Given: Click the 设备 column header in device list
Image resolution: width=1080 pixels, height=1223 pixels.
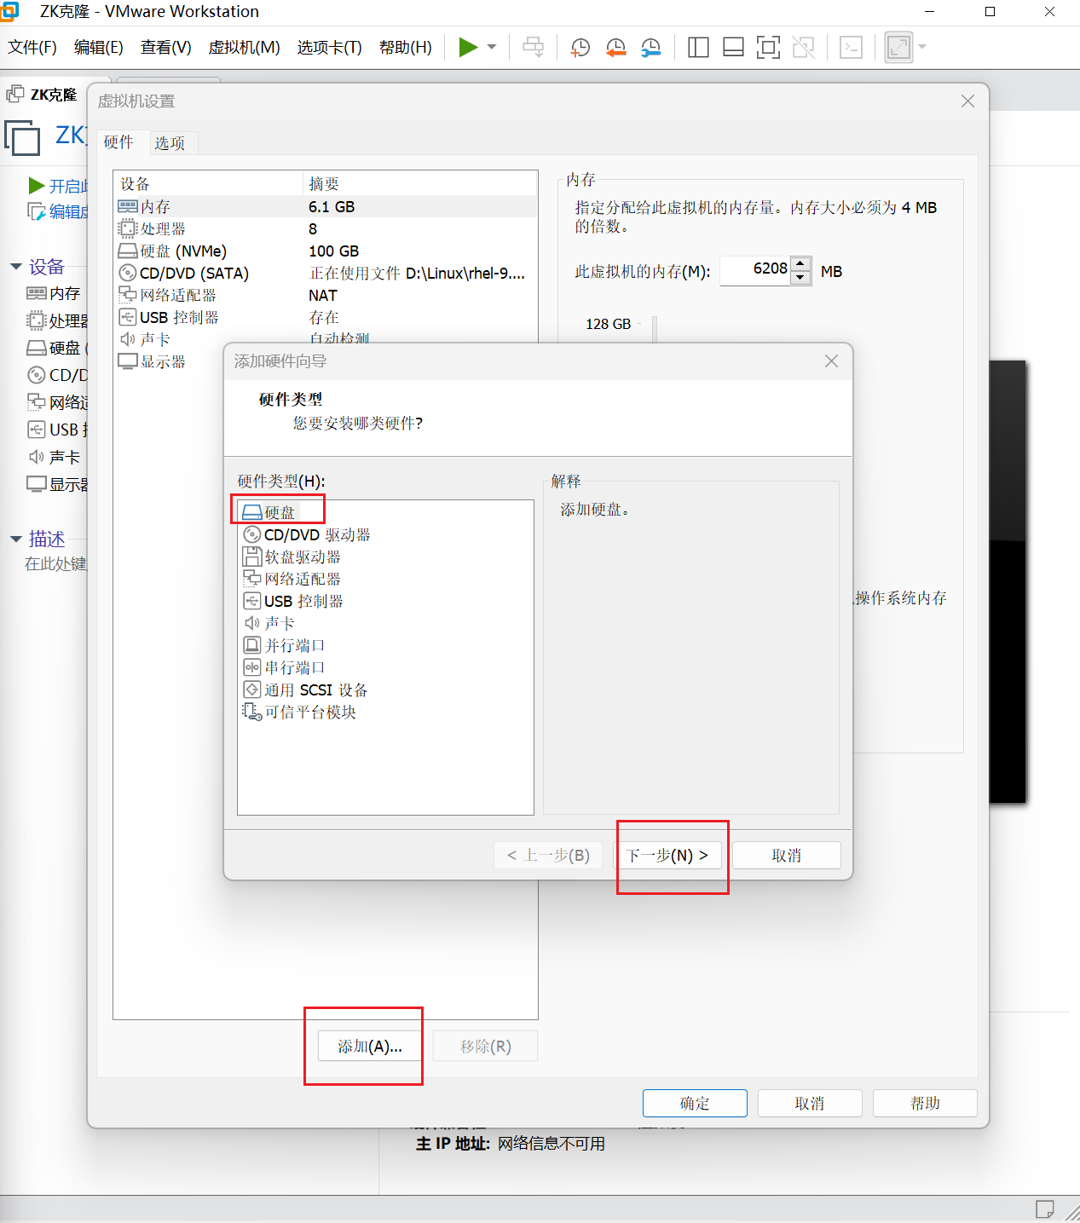Looking at the screenshot, I should point(209,183).
